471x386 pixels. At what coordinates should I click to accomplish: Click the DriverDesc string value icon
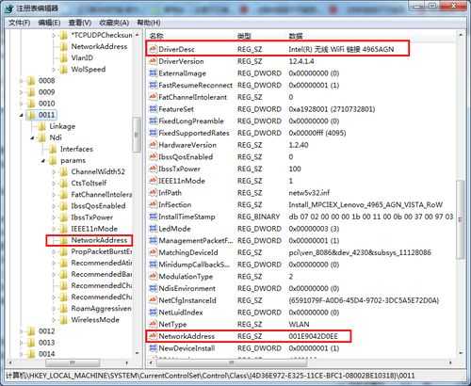pyautogui.click(x=153, y=49)
